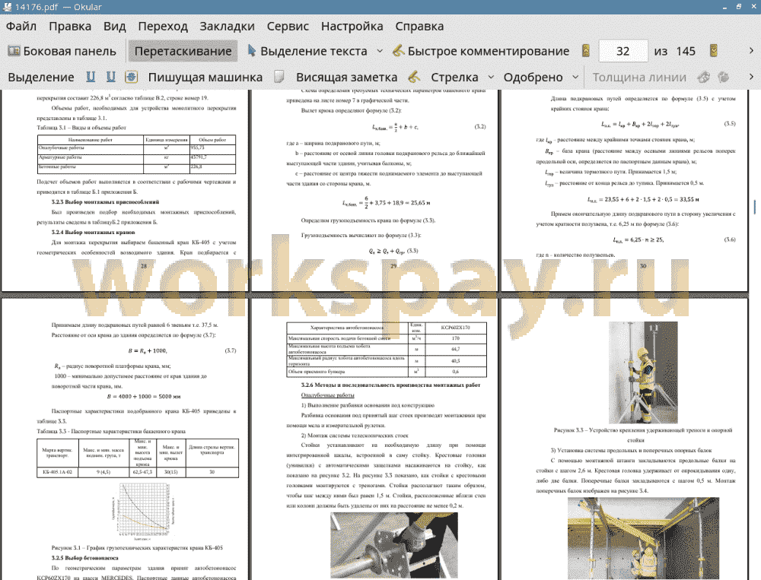Select the Выделение highlighter annotation tool
The width and height of the screenshot is (761, 580).
click(41, 77)
